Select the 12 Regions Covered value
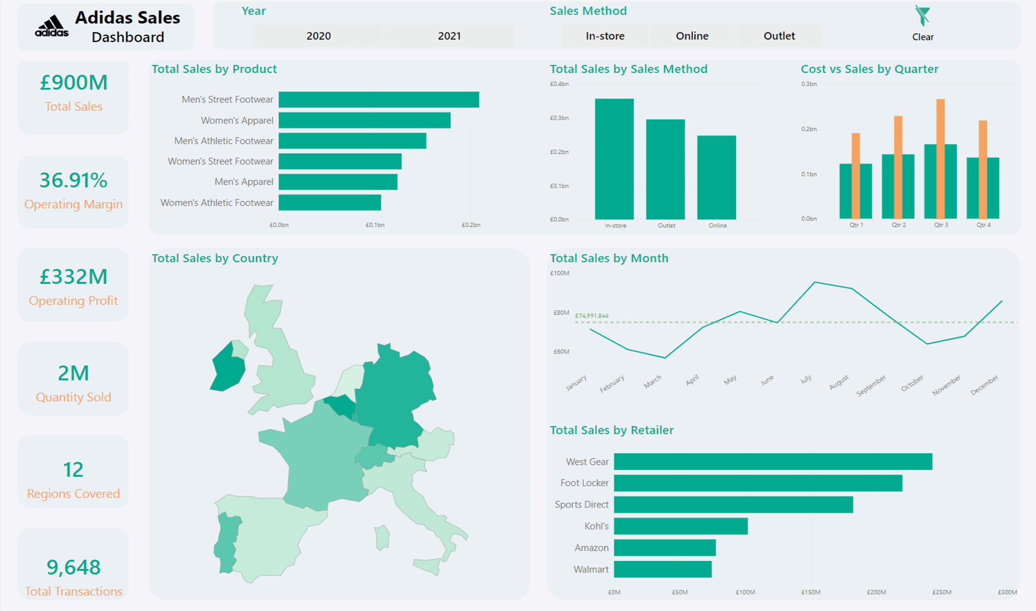The width and height of the screenshot is (1036, 611). [73, 470]
